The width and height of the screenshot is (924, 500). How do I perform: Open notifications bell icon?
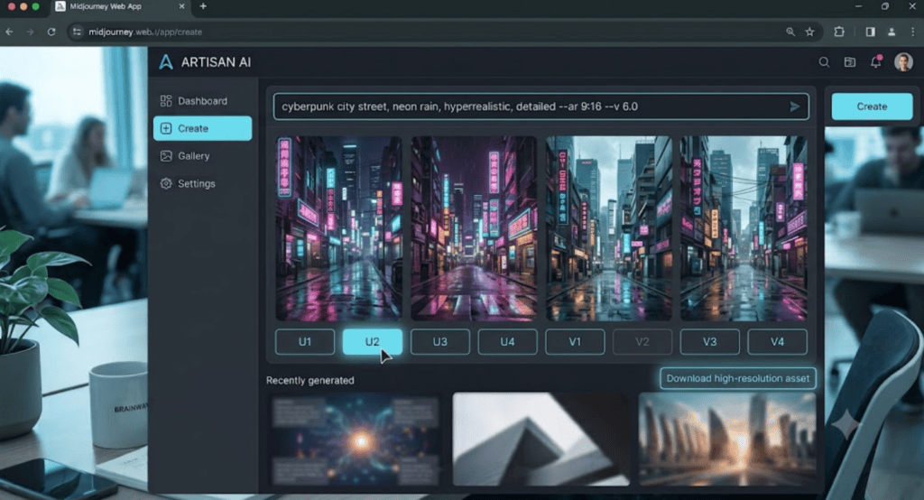click(876, 61)
